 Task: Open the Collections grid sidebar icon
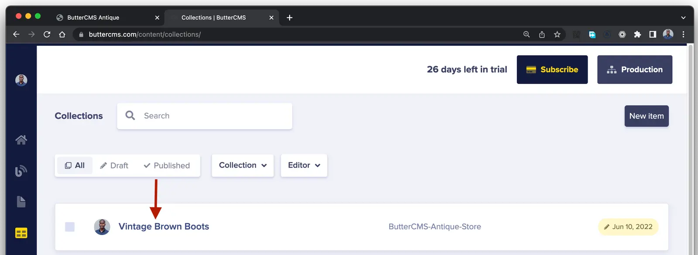coord(21,233)
